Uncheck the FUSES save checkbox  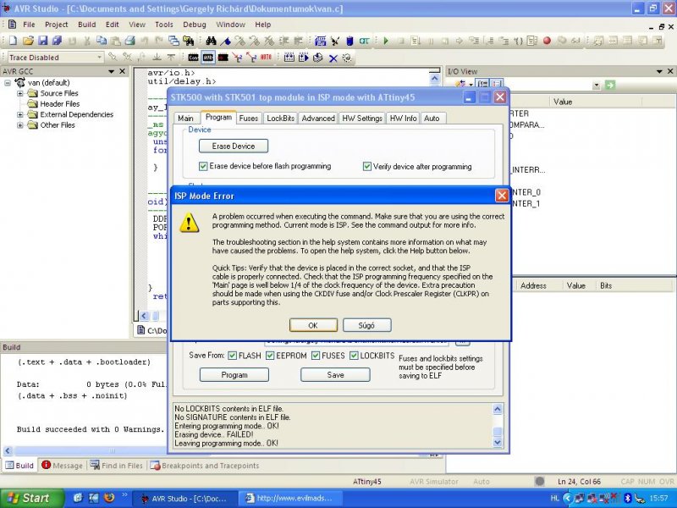315,356
